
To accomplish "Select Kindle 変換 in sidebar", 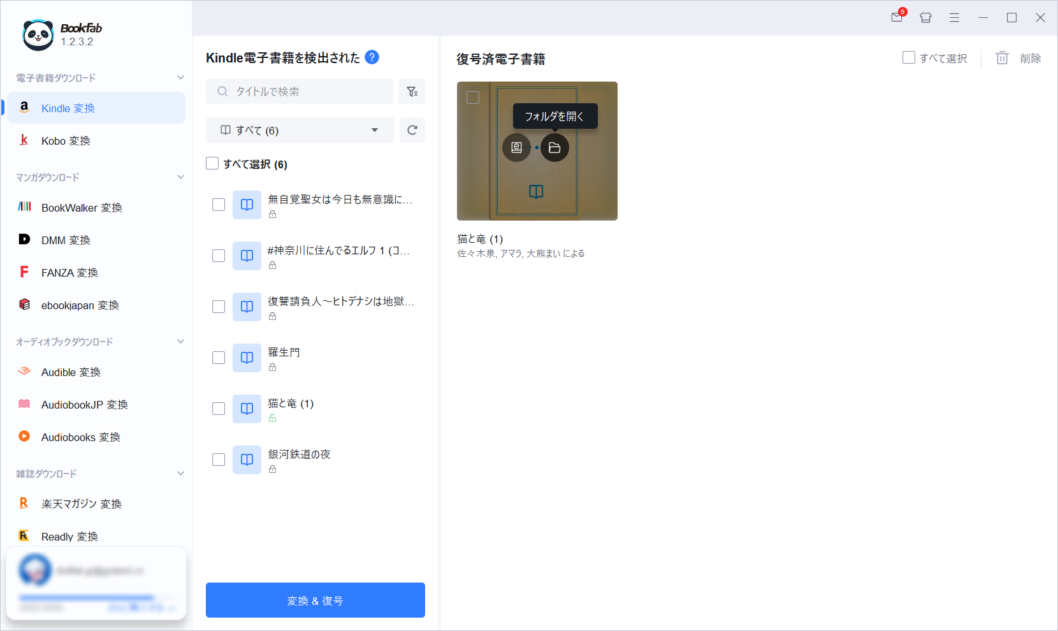I will 96,108.
